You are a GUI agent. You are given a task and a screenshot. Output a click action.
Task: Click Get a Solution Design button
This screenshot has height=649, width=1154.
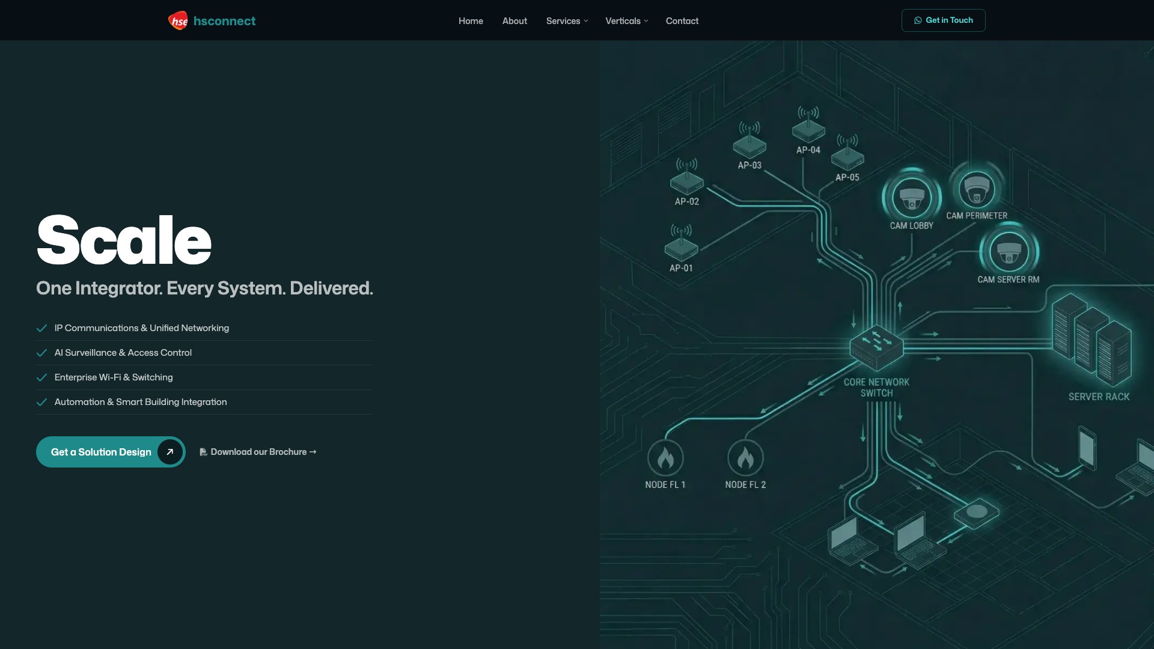click(x=101, y=452)
